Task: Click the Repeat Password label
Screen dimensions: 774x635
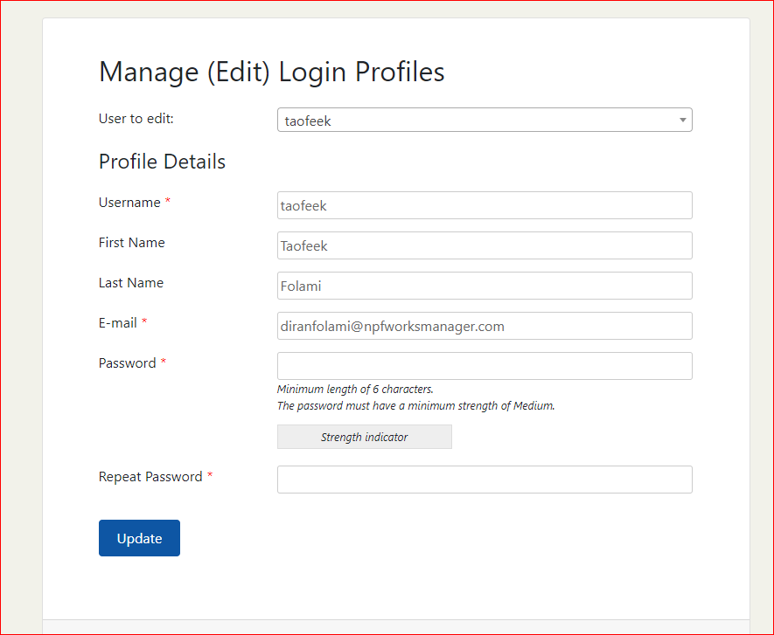Action: [150, 477]
